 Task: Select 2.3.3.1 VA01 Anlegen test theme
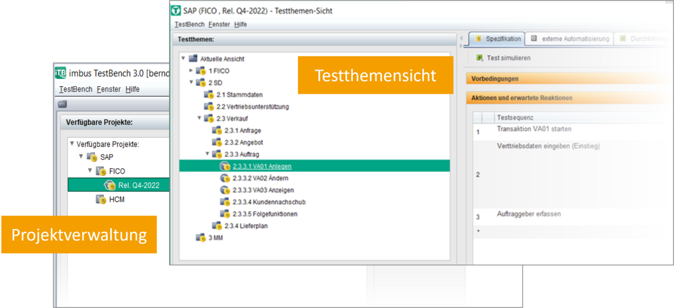point(314,166)
